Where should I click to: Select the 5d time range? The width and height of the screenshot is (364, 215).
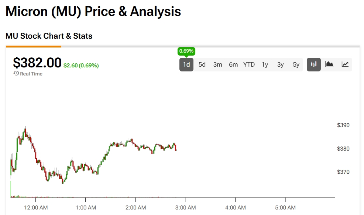[x=202, y=64]
